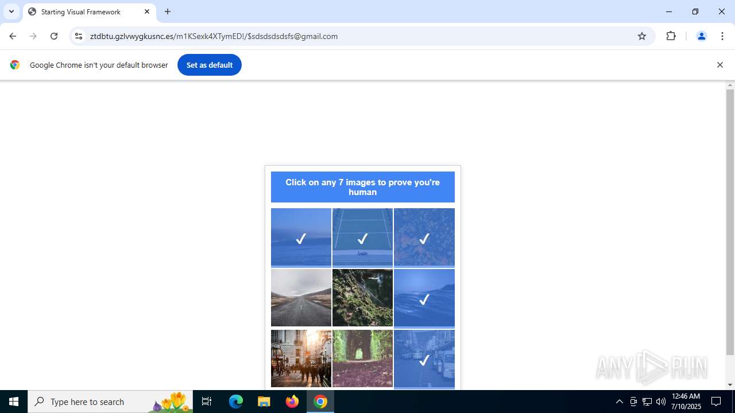Open the volume tray icon

tap(661, 402)
